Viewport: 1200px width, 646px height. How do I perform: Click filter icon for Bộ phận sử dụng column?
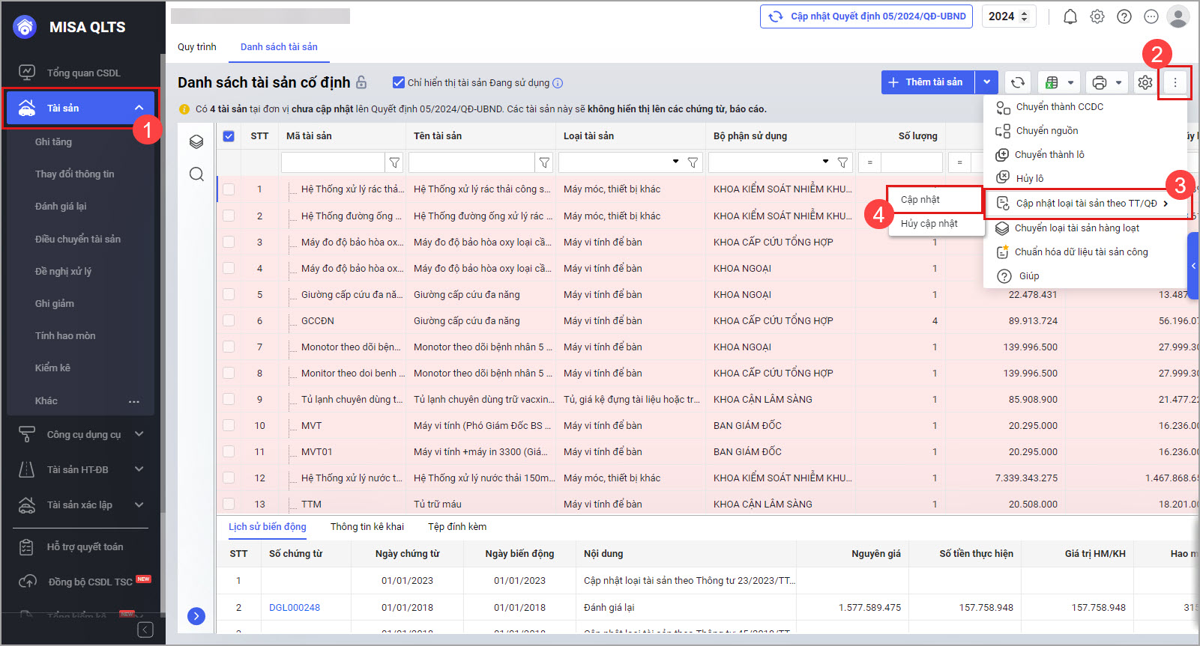843,162
